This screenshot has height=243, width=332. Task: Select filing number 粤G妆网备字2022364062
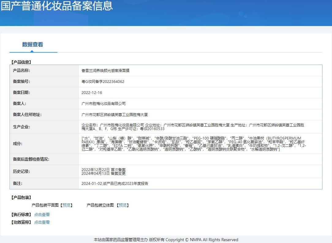[103, 82]
